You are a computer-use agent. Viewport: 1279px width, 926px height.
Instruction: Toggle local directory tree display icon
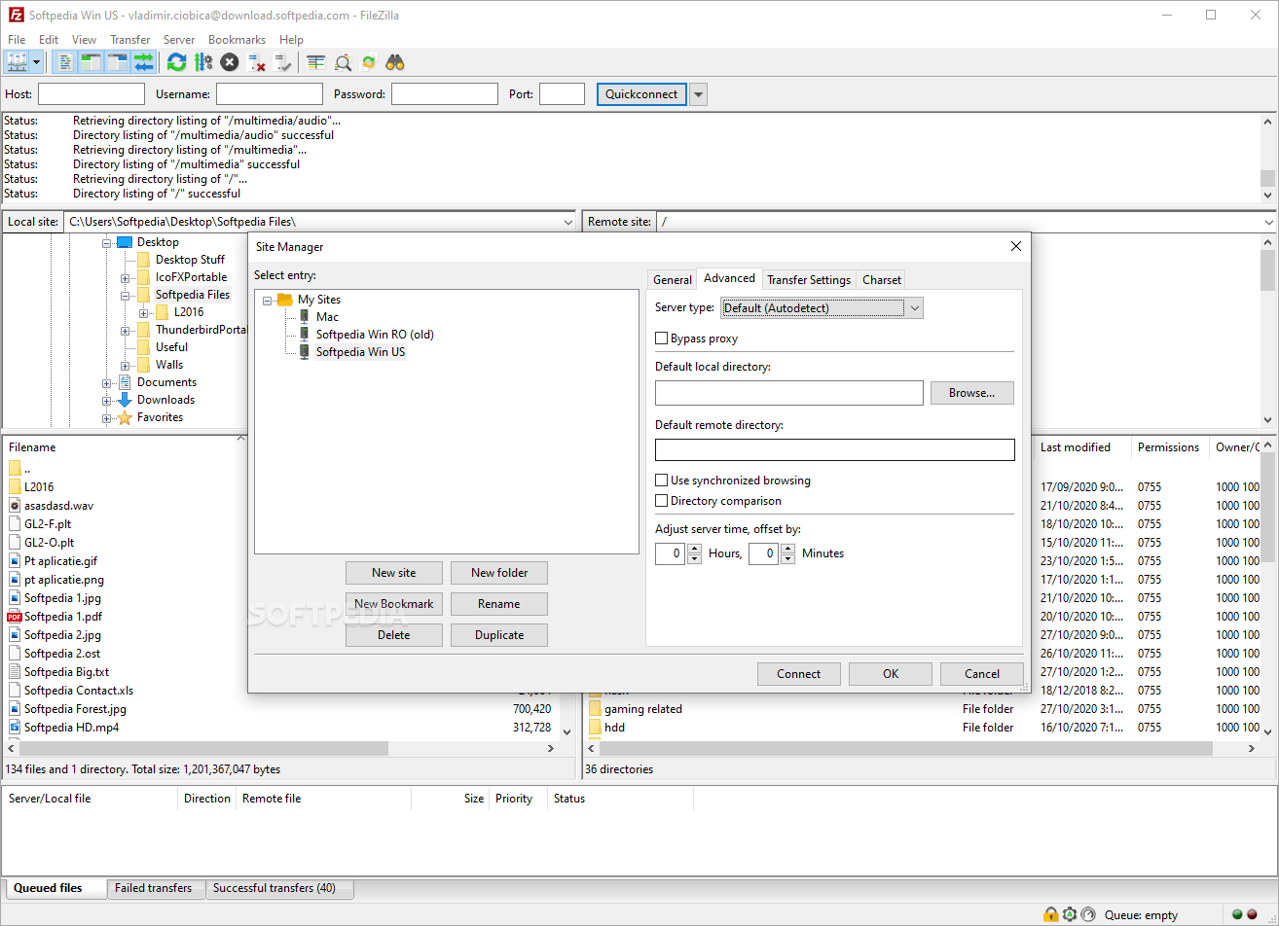point(91,62)
